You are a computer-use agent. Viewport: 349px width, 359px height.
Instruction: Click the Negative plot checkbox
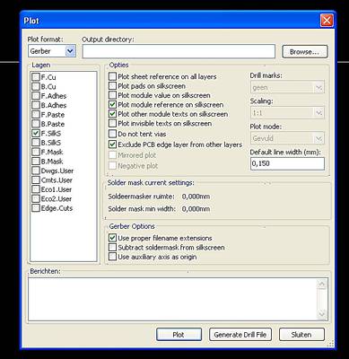pyautogui.click(x=112, y=166)
